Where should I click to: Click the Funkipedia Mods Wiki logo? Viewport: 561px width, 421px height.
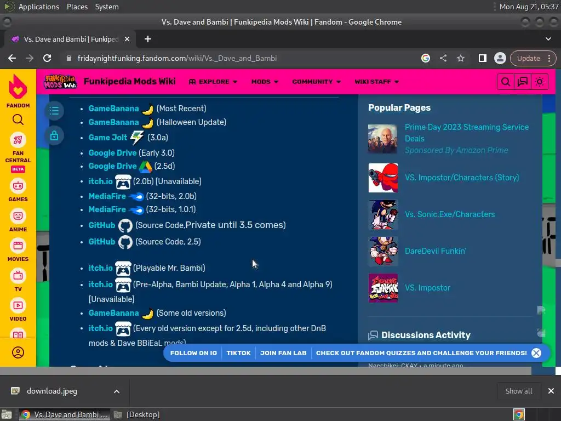pyautogui.click(x=60, y=82)
